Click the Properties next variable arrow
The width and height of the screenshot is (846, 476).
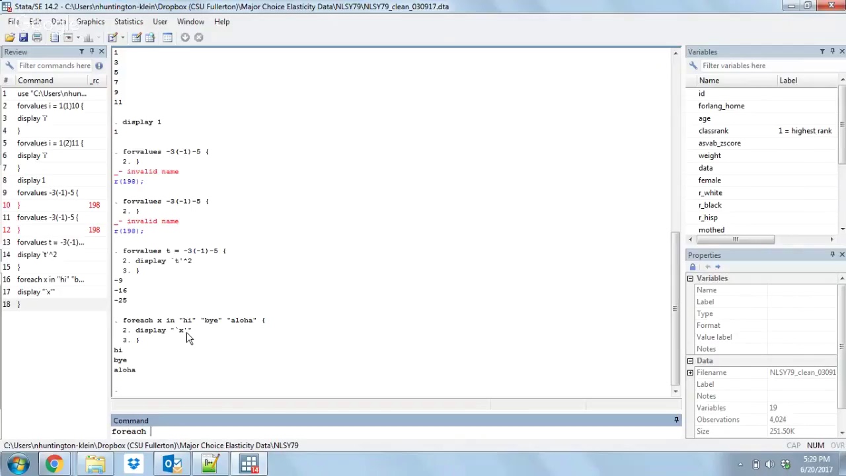[718, 266]
